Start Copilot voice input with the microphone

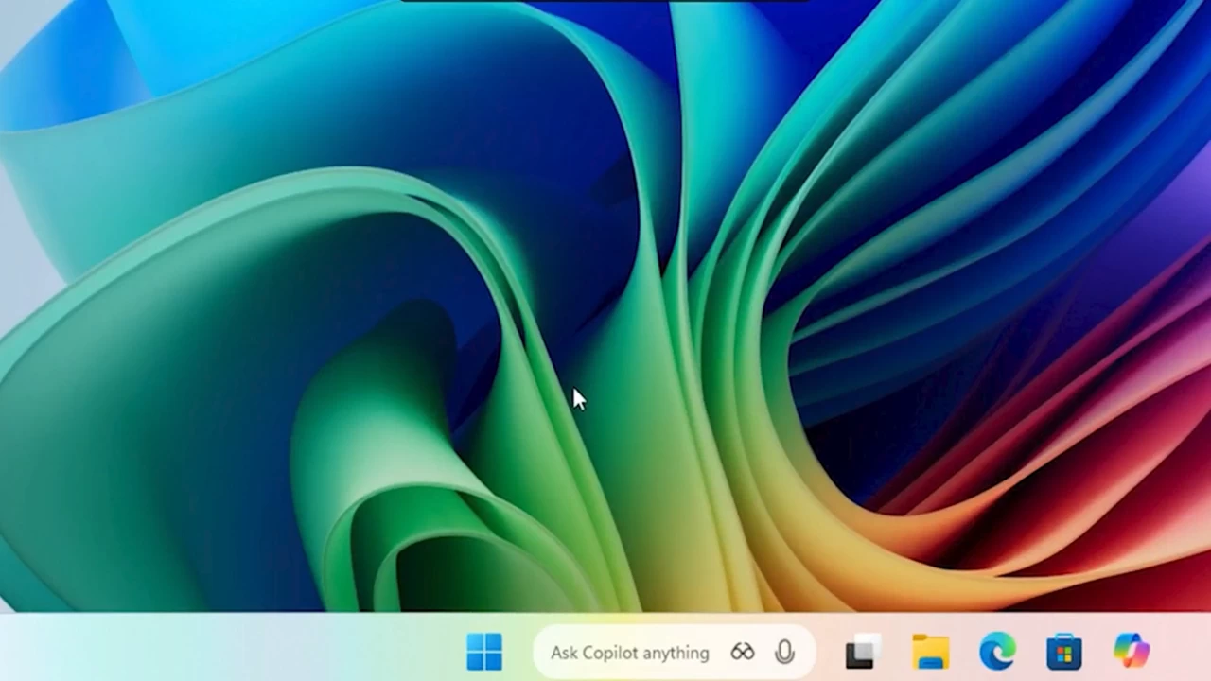(x=784, y=652)
